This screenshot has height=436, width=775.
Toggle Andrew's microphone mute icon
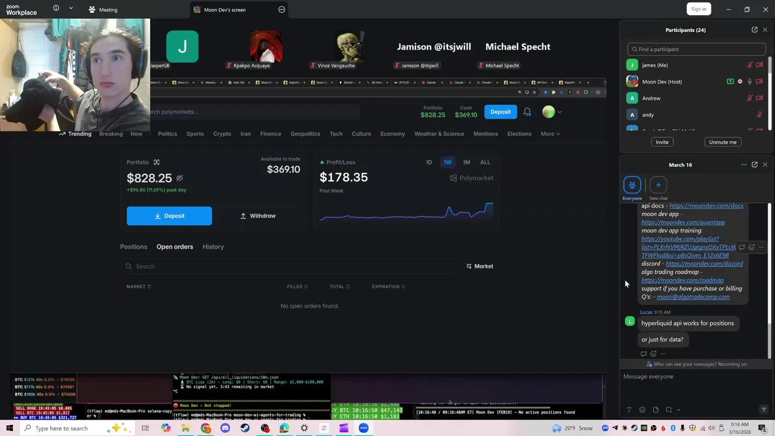pyautogui.click(x=750, y=98)
